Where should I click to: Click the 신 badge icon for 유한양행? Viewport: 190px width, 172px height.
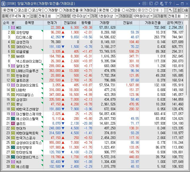pos(13,32)
